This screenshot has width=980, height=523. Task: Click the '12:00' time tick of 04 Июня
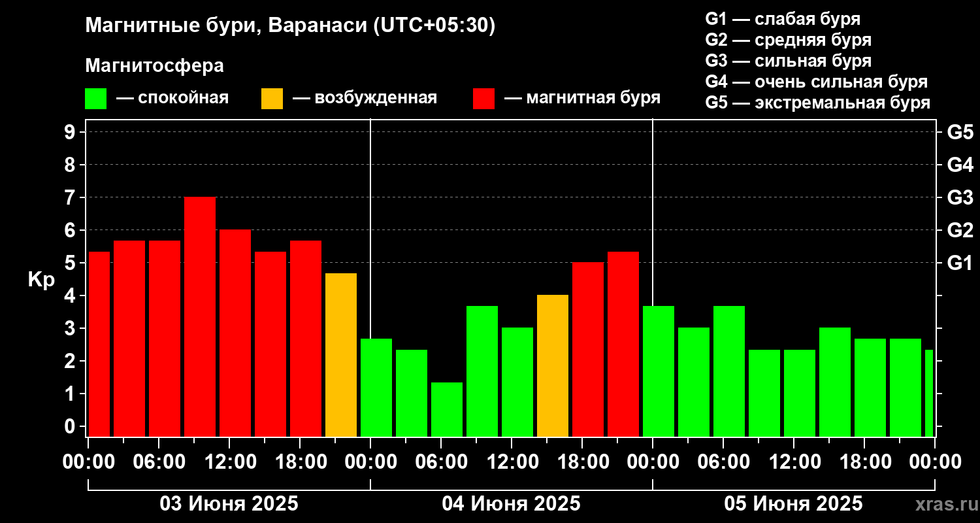click(x=512, y=462)
